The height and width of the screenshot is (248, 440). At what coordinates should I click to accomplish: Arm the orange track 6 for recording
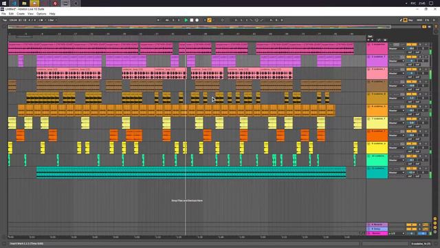426,106
